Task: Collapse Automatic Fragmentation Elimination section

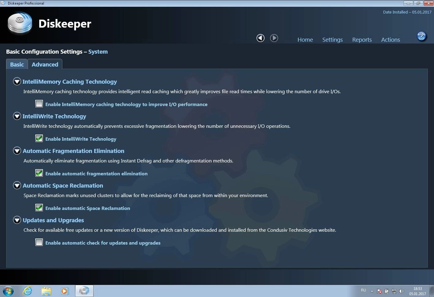Action: (x=17, y=151)
